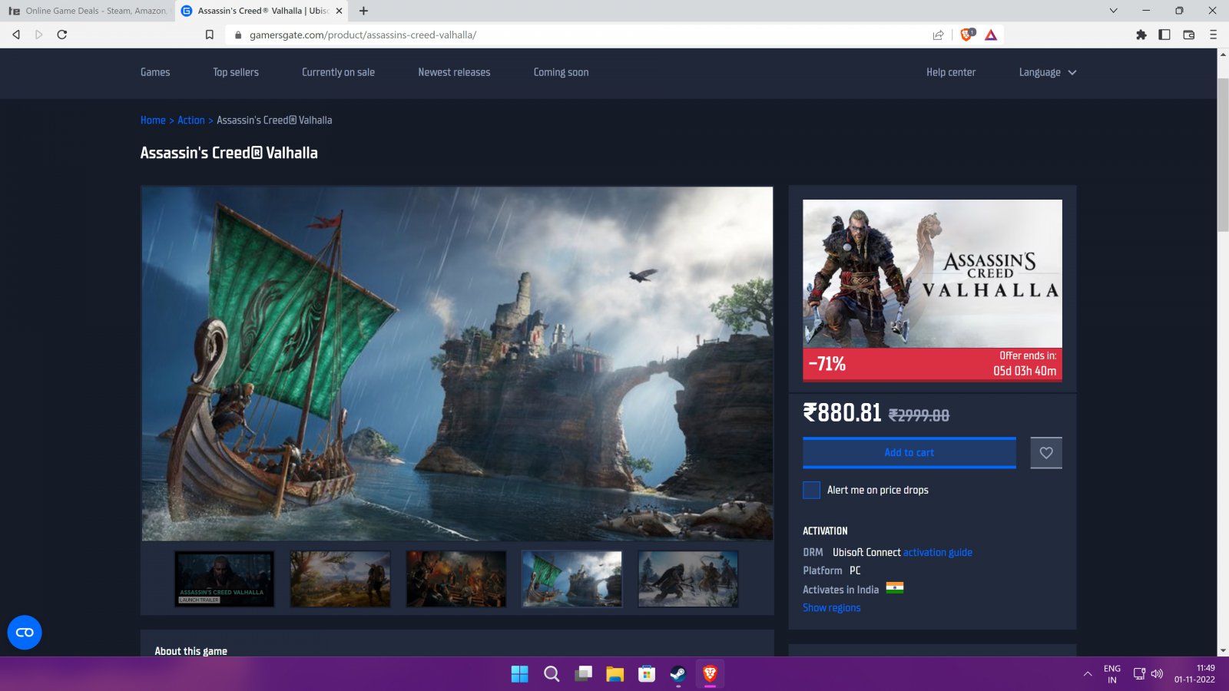Click the scrollbar down arrow
The width and height of the screenshot is (1229, 691).
[1223, 651]
